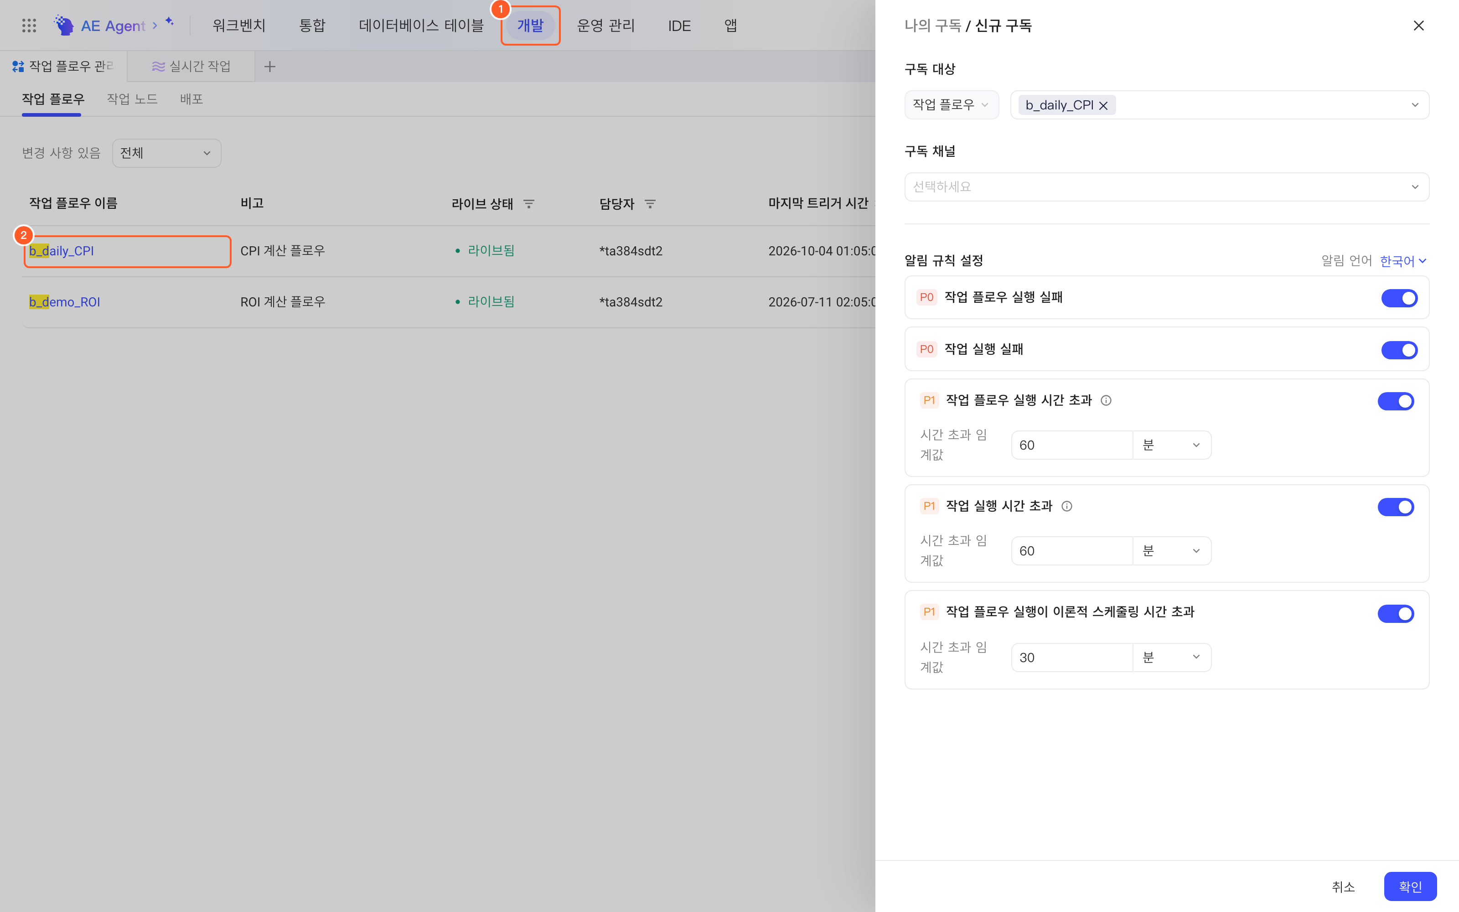Toggle off 작업 플로우 실행 실패 alert

click(1399, 298)
